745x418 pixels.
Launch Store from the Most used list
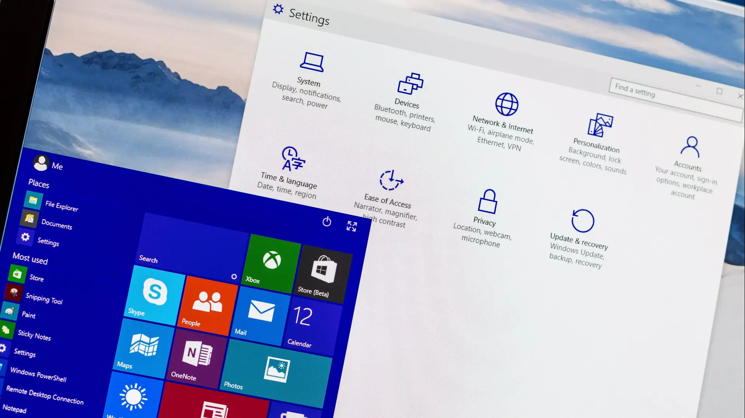27,276
